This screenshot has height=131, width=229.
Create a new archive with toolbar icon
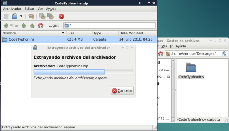point(6,16)
